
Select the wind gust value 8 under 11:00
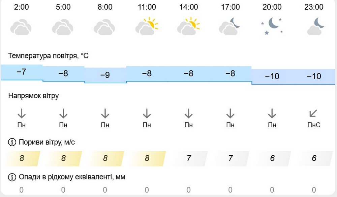click(147, 158)
